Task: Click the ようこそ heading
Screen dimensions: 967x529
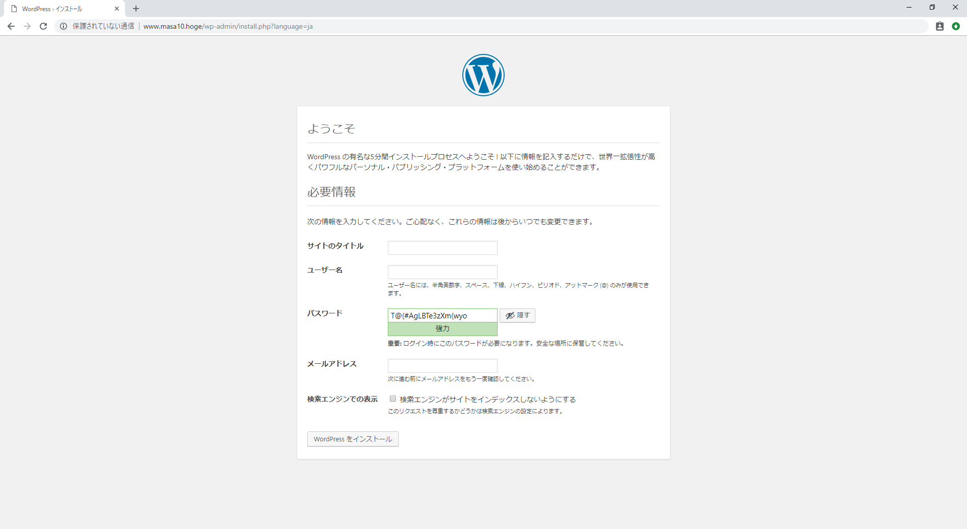Action: point(331,129)
